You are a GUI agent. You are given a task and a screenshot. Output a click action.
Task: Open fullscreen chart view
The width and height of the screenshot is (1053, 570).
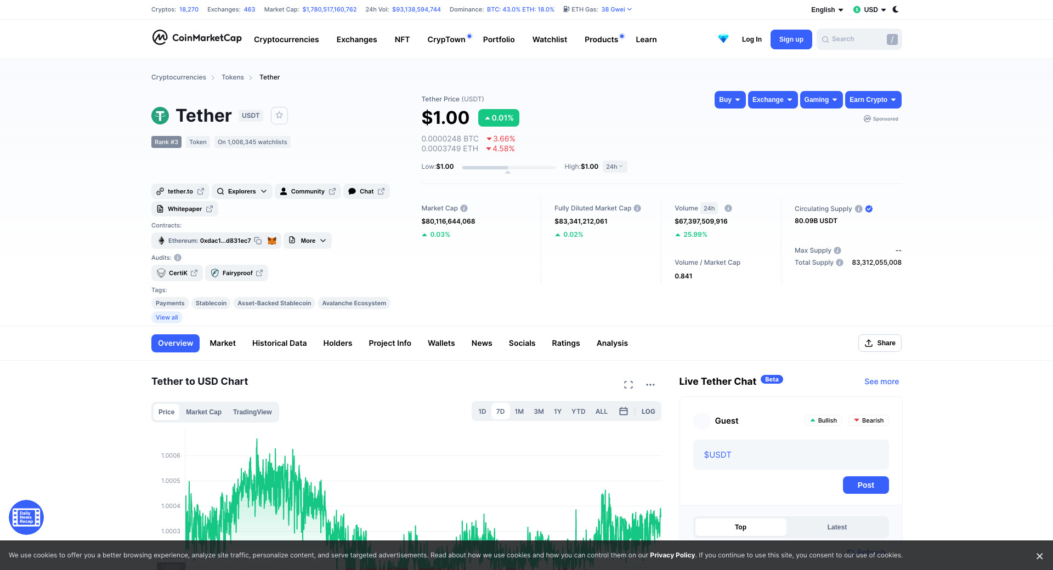pyautogui.click(x=629, y=385)
